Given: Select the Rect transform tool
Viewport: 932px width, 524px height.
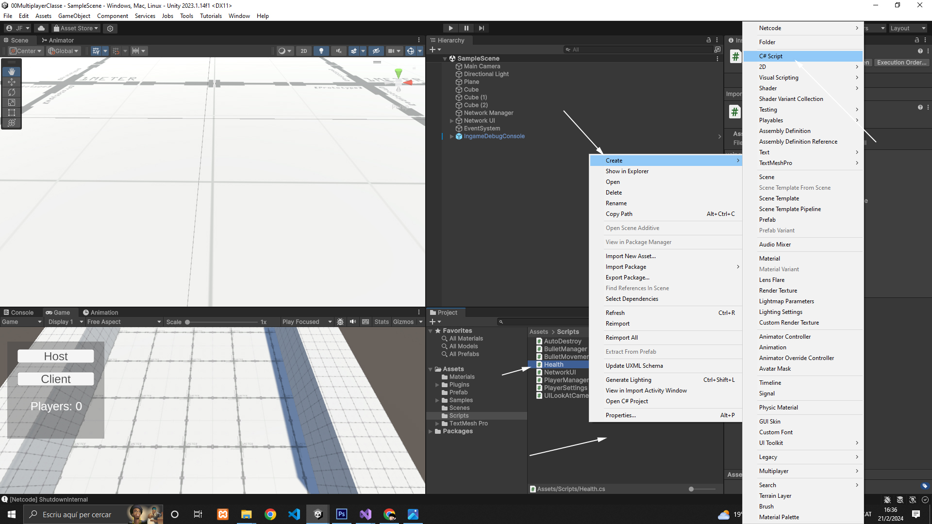Looking at the screenshot, I should tap(12, 113).
